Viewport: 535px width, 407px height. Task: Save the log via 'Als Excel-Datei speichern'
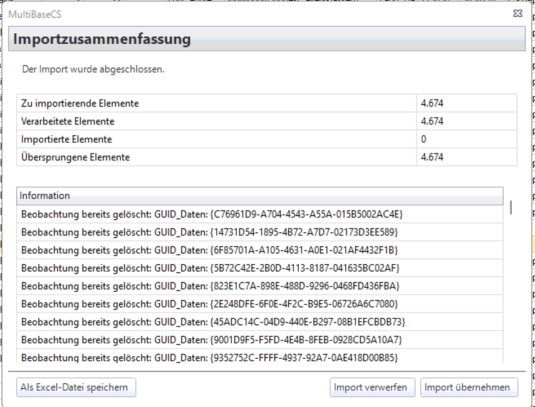tap(75, 387)
